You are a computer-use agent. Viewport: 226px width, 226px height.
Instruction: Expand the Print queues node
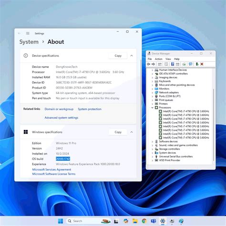click(x=152, y=100)
